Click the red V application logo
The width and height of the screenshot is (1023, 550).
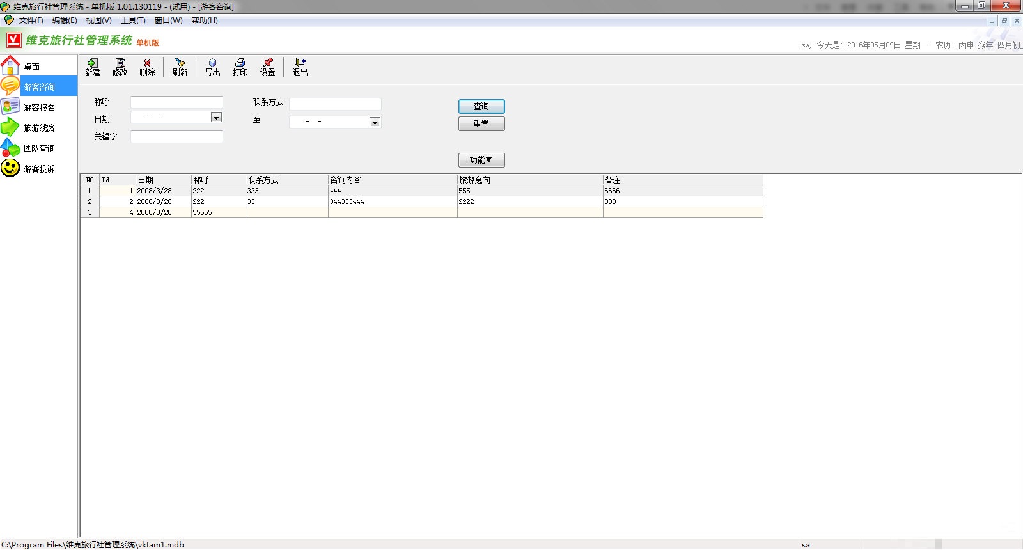(14, 41)
